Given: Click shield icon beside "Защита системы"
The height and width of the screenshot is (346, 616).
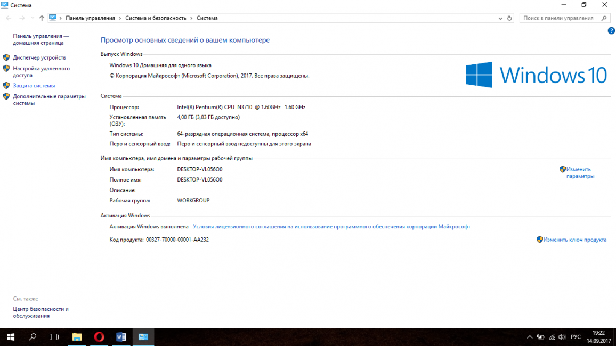Looking at the screenshot, I should 6,85.
